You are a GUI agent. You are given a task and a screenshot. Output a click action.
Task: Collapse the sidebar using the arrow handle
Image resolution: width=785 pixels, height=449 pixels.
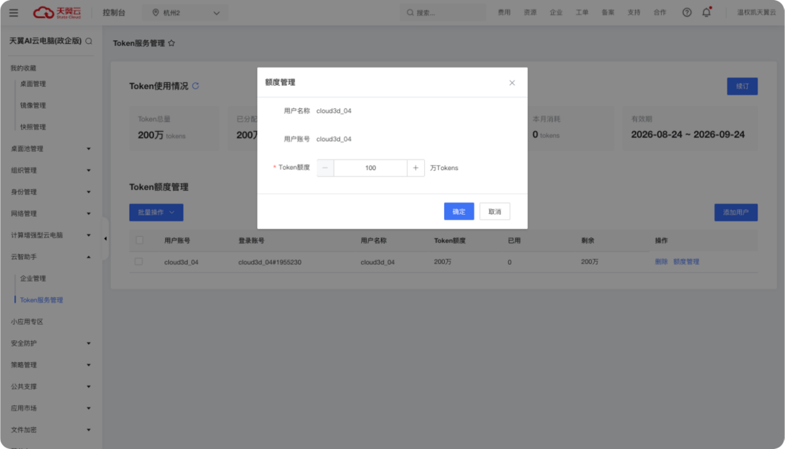105,239
